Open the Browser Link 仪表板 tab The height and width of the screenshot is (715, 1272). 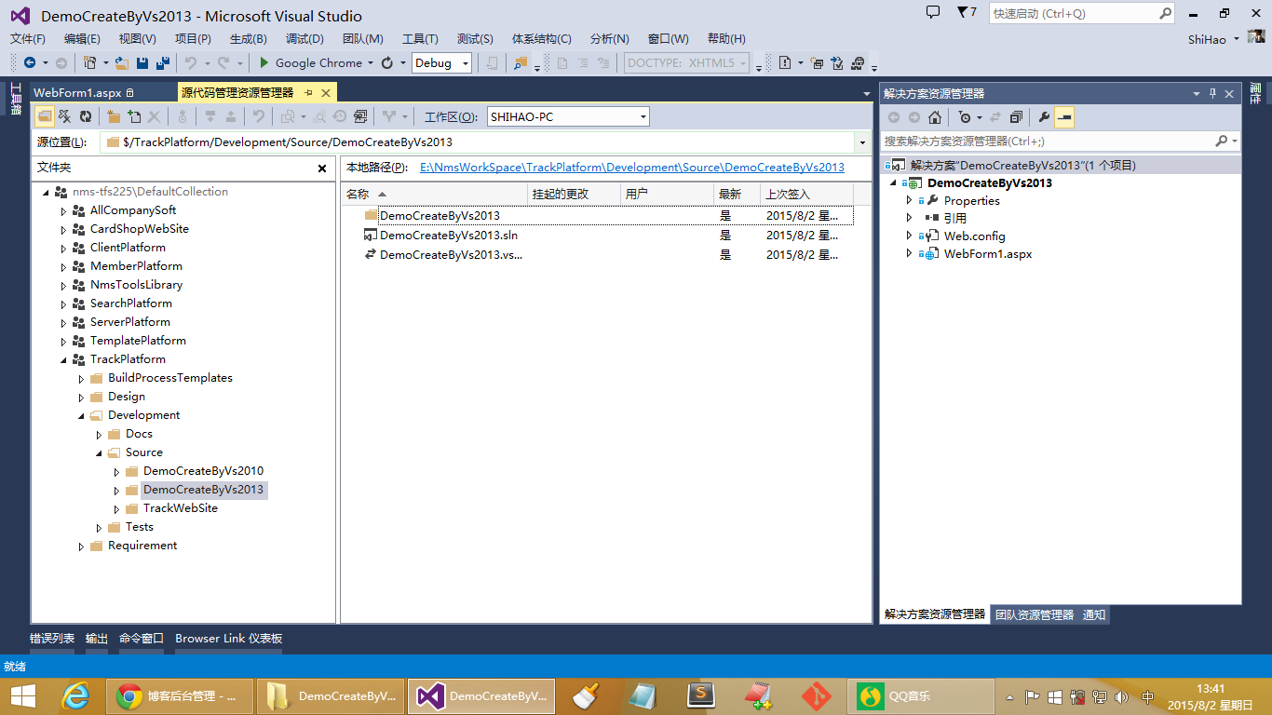click(x=229, y=639)
